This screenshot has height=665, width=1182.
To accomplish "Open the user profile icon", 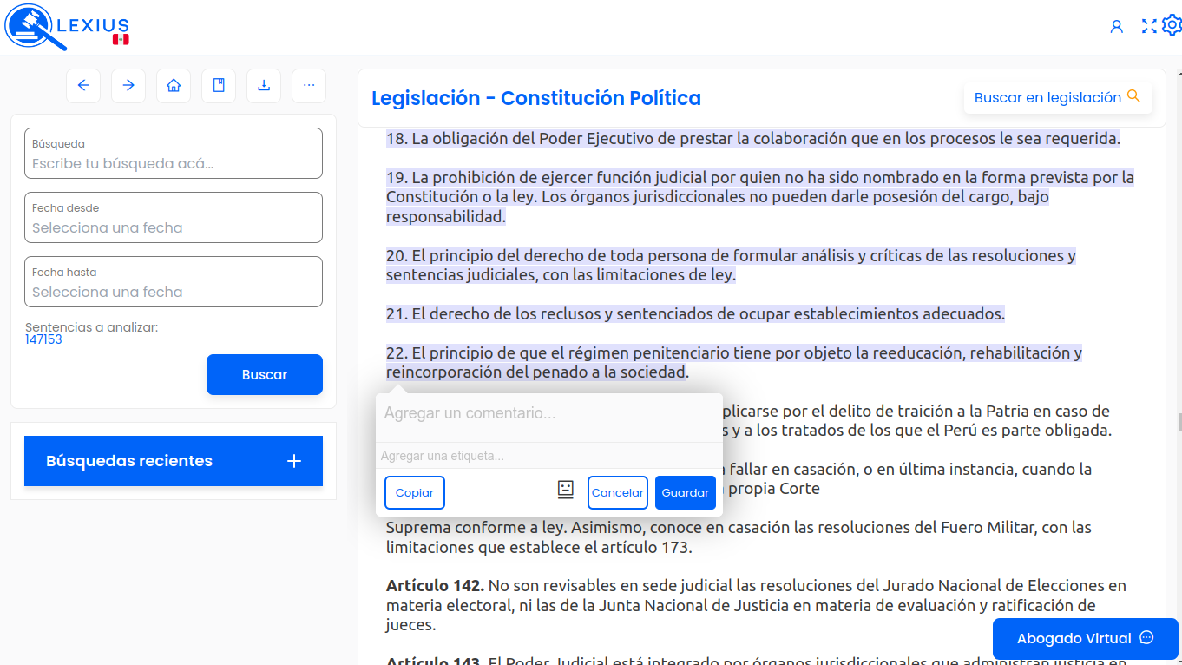I will click(1117, 26).
